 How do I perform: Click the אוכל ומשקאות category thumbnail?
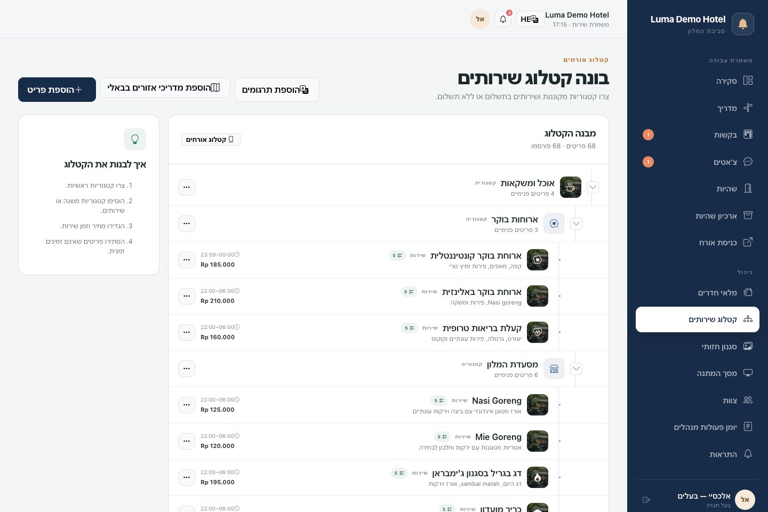coord(571,187)
